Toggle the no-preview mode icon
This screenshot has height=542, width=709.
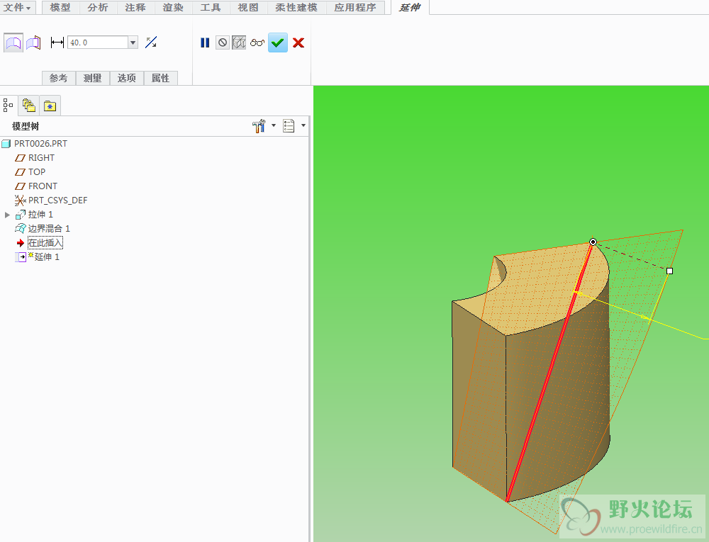pos(223,43)
